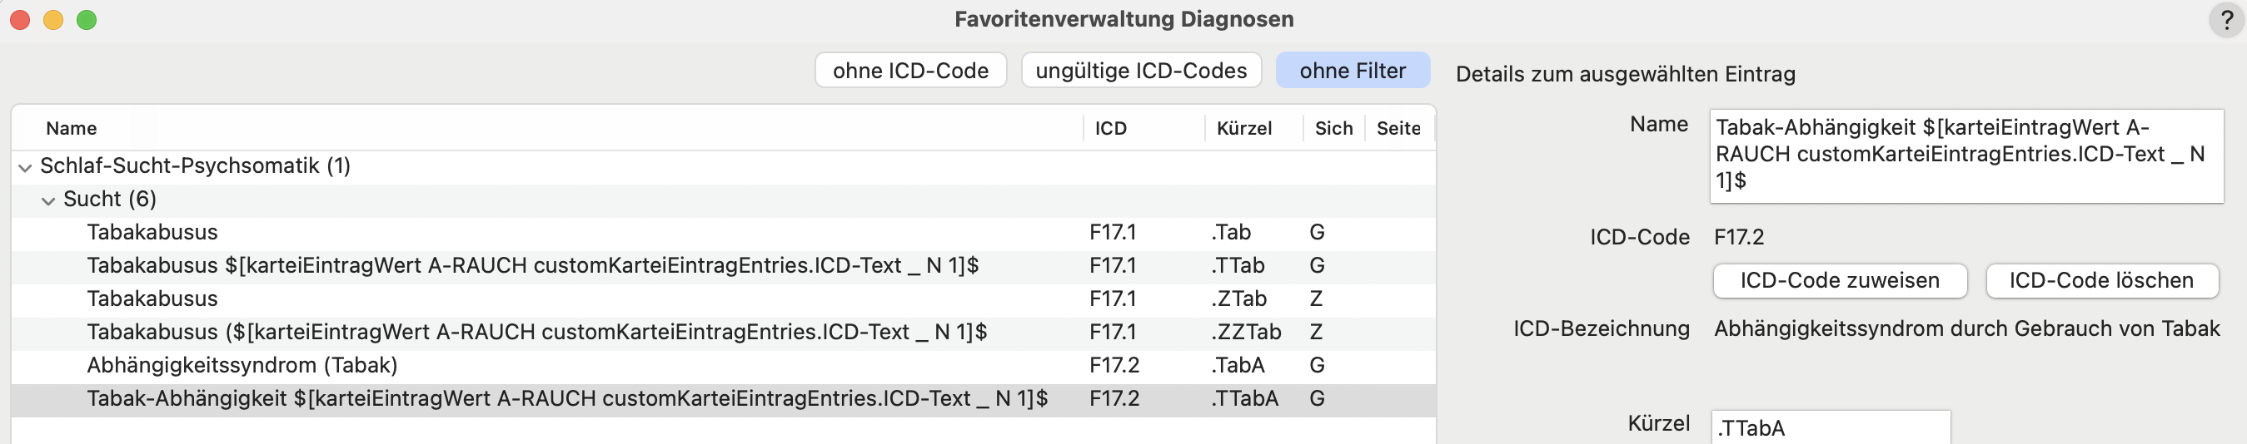Select the Abhängigkeitssyndrom (Tabak) entry
Screen dimensions: 2247x444
723,366
